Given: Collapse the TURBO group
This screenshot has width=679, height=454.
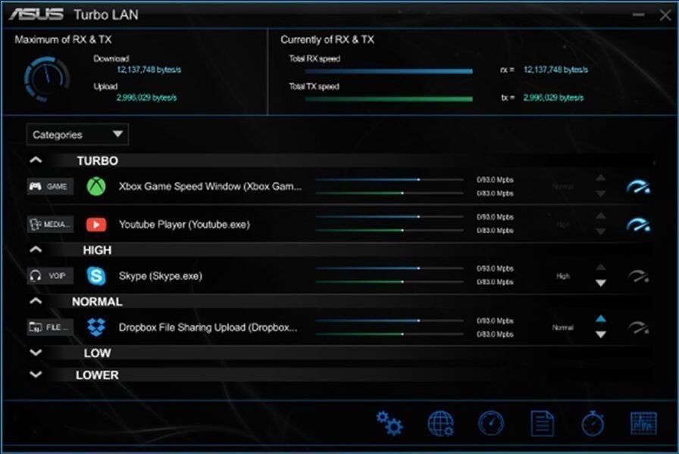Looking at the screenshot, I should pyautogui.click(x=36, y=160).
